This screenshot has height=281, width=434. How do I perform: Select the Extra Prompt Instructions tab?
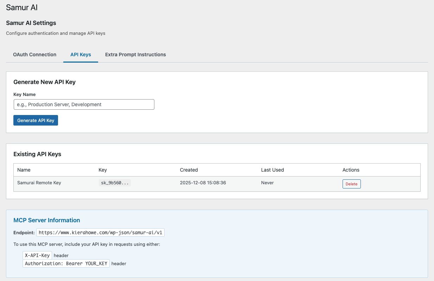pos(135,55)
